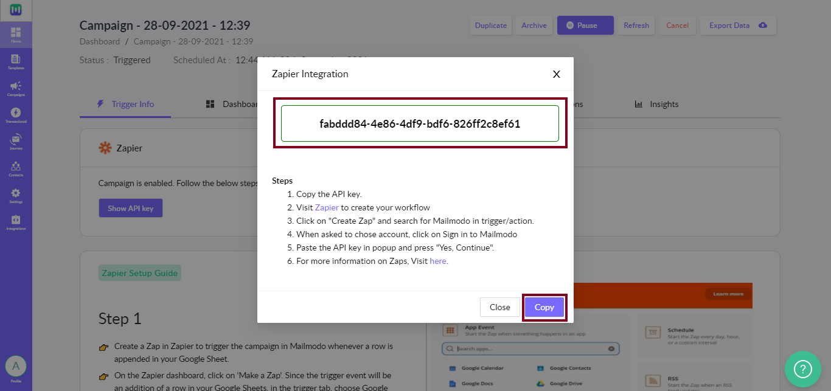Click the Refresh button
831x391 pixels.
(636, 26)
